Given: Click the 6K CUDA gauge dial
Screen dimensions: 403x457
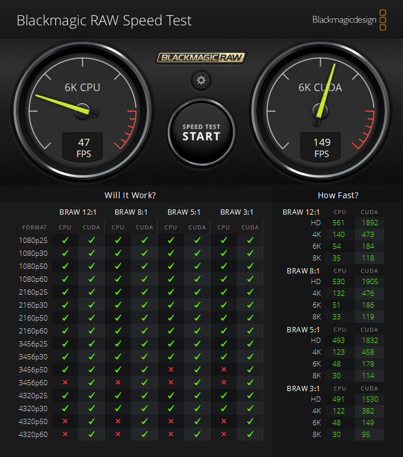Looking at the screenshot, I should click(321, 111).
